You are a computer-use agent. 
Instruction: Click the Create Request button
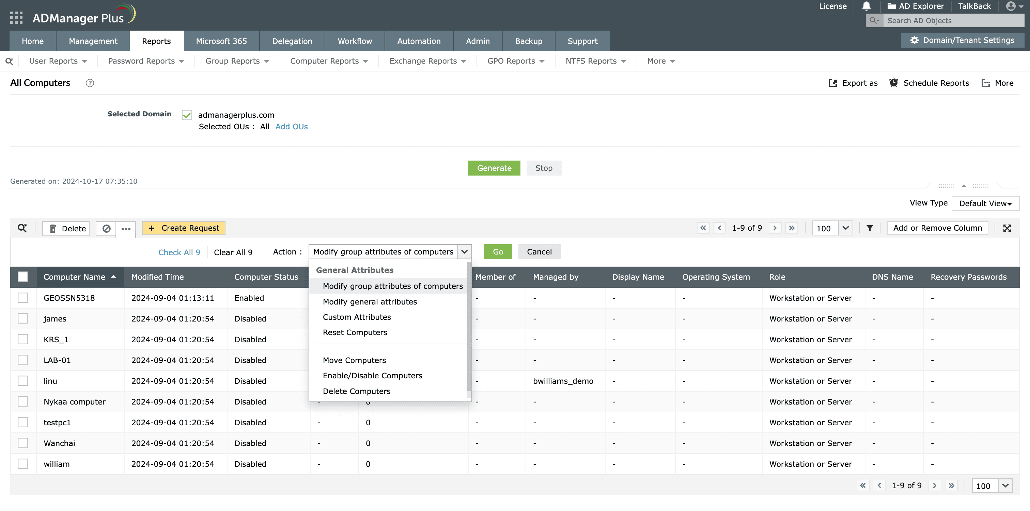point(184,228)
